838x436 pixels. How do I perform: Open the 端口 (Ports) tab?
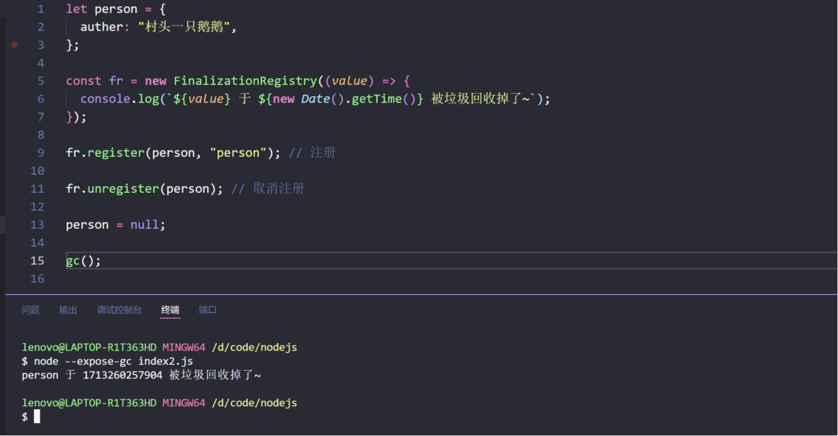point(207,310)
